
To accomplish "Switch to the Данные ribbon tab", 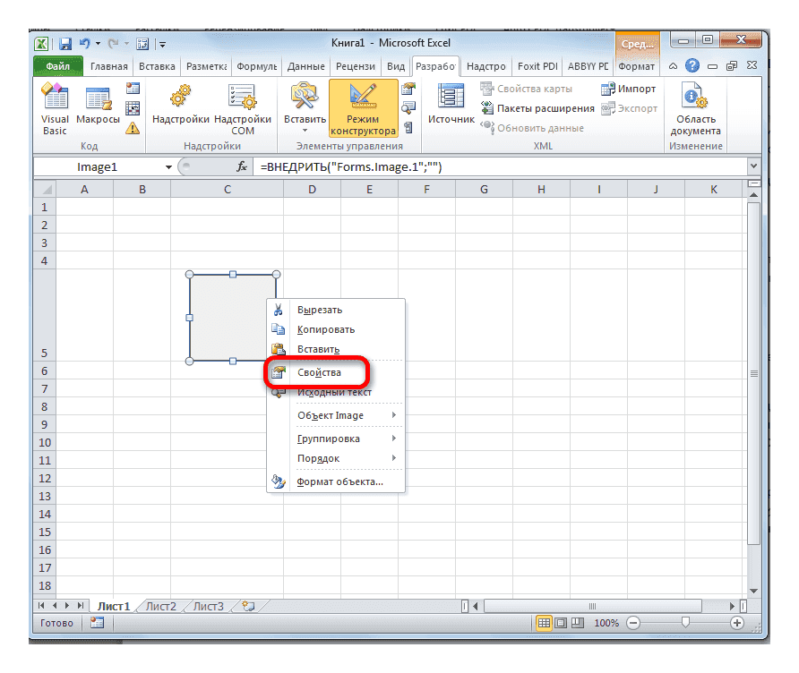I will pyautogui.click(x=305, y=65).
